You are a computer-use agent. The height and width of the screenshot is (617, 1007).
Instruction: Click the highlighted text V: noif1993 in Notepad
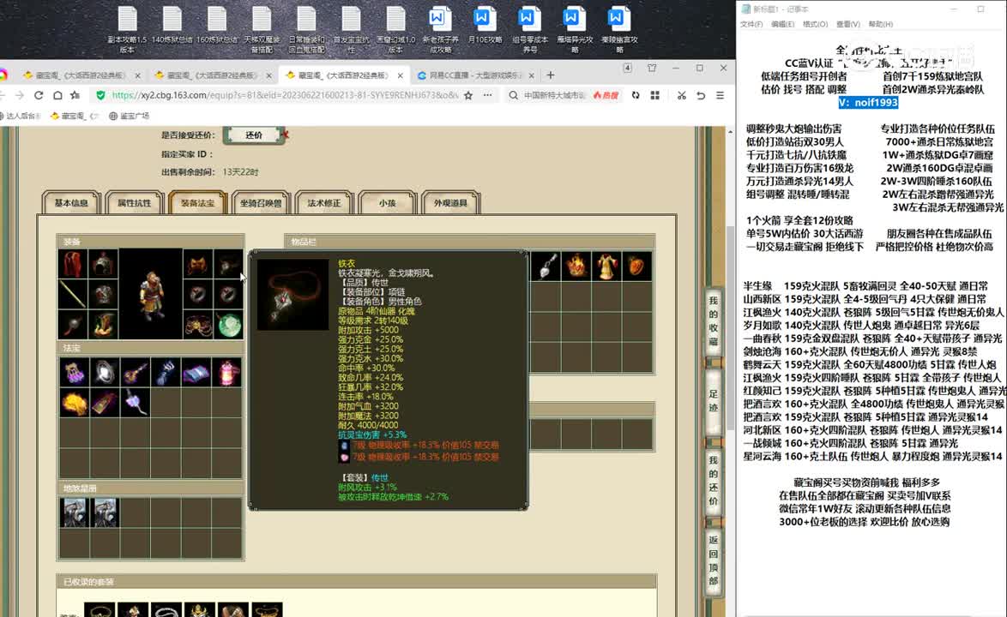[868, 103]
